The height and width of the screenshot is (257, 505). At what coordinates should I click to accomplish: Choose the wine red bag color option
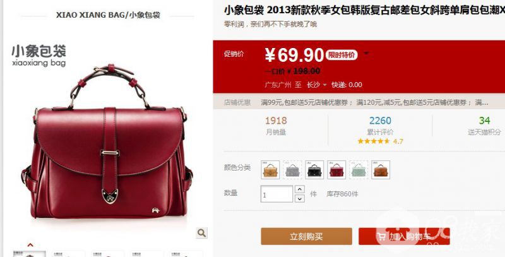(x=336, y=170)
